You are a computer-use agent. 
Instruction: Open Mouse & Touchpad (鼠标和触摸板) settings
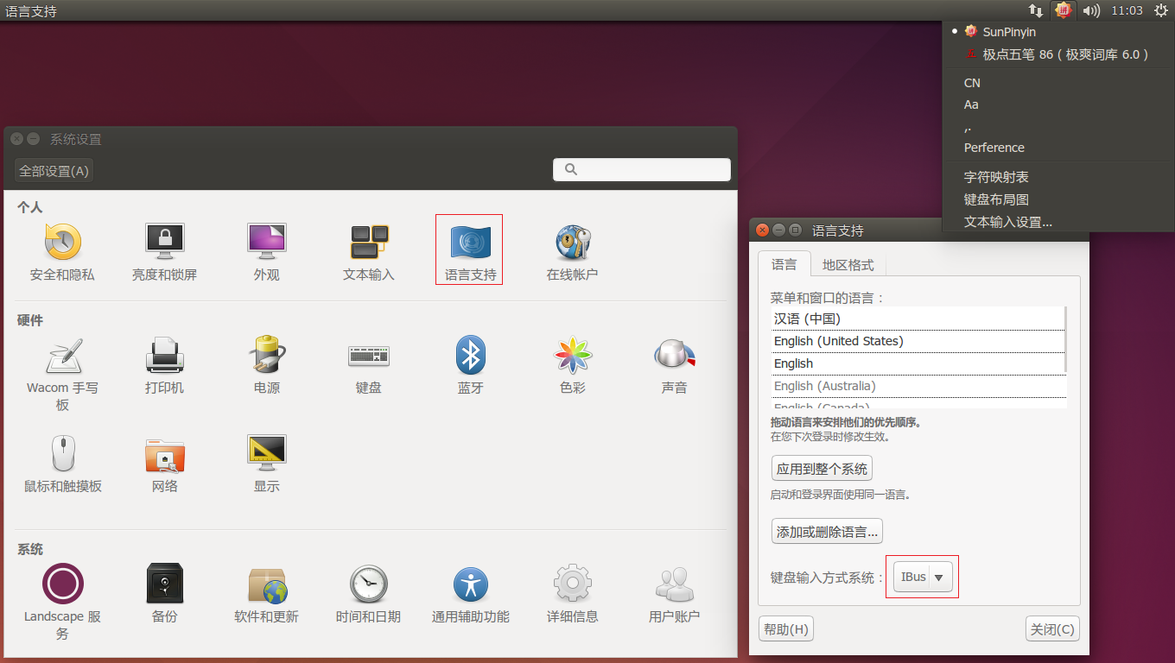(62, 464)
